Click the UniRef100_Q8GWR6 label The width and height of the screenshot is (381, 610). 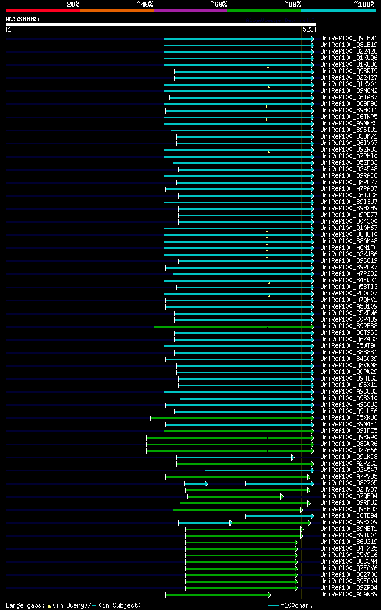click(349, 444)
